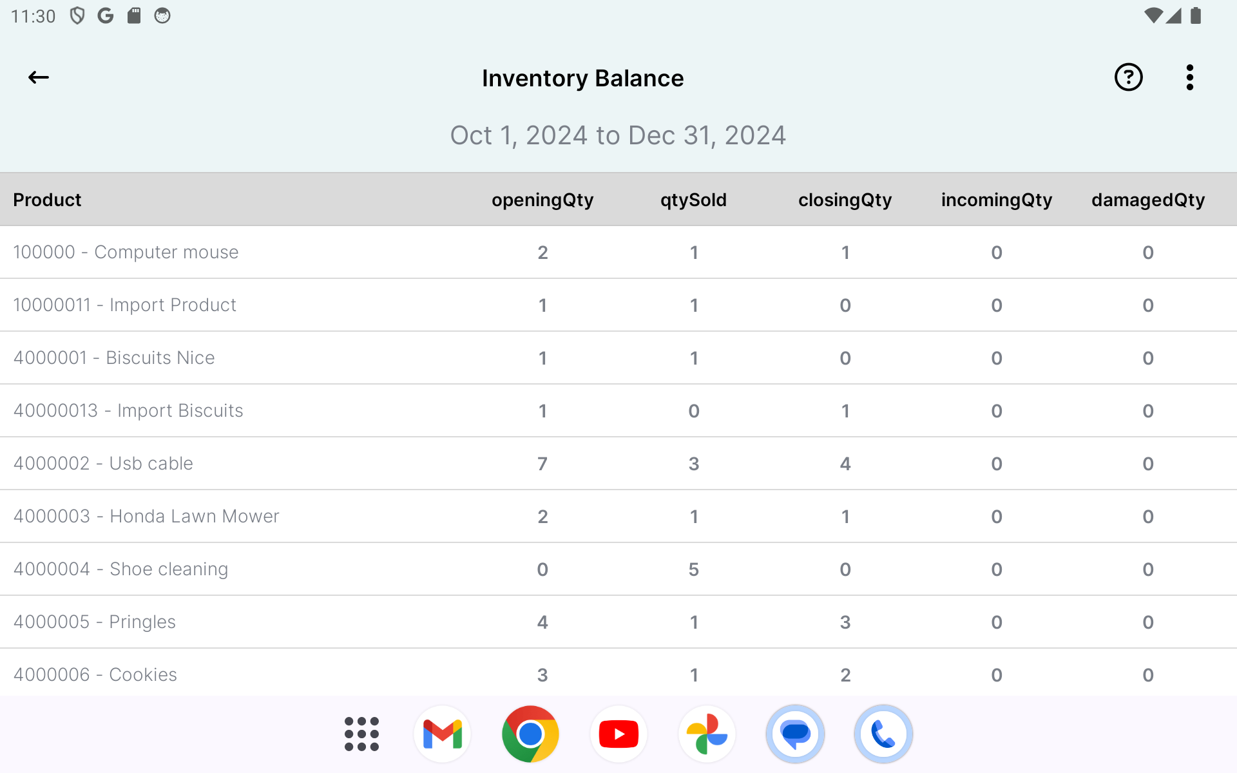Tap the qtySold column header
1237x773 pixels.
[x=693, y=200]
